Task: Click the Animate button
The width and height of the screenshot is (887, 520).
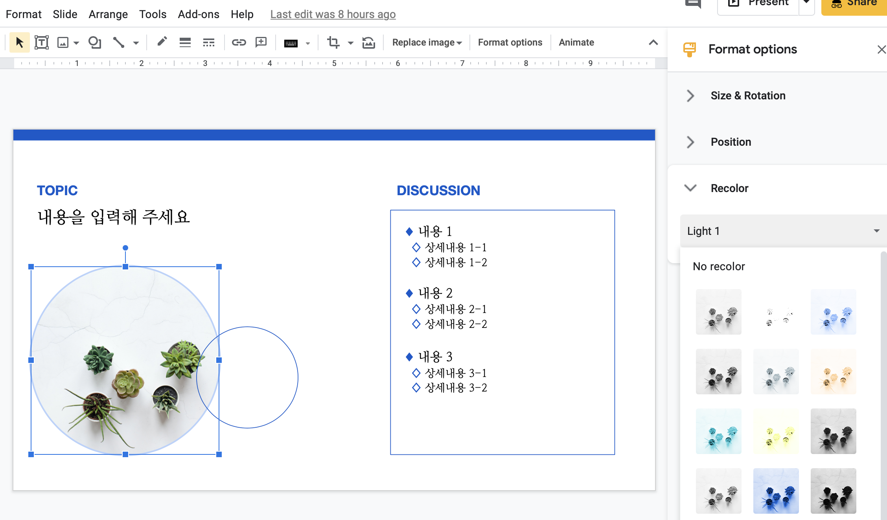Action: pos(576,42)
